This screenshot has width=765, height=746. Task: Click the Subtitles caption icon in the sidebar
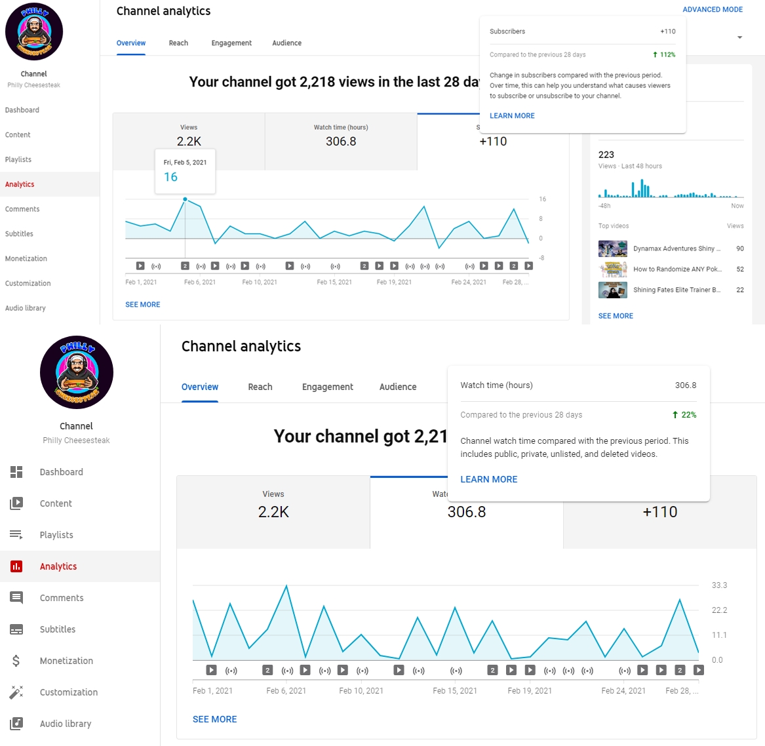[16, 629]
